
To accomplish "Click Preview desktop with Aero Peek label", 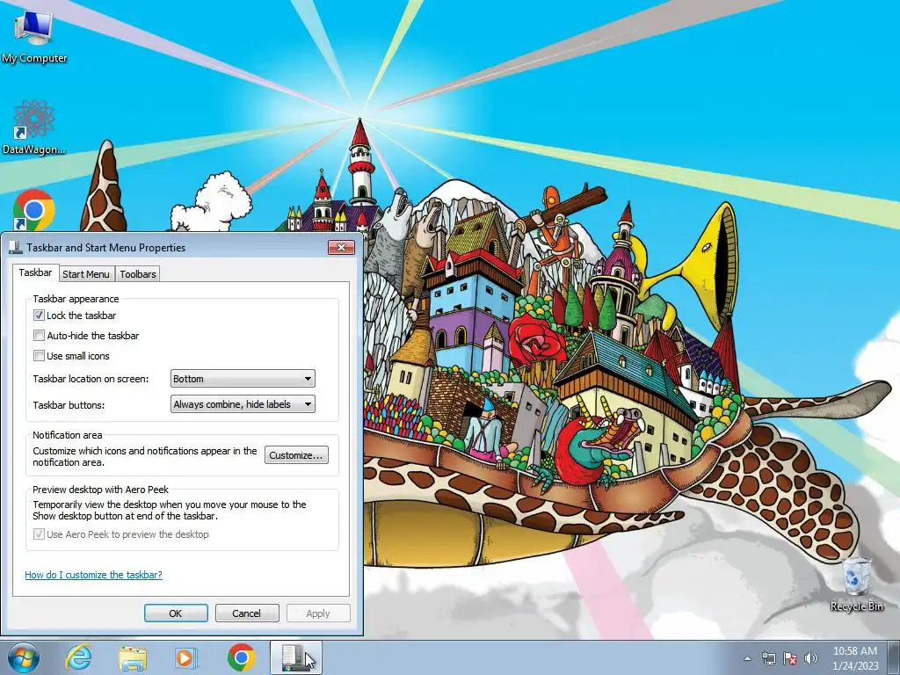I will [x=100, y=490].
